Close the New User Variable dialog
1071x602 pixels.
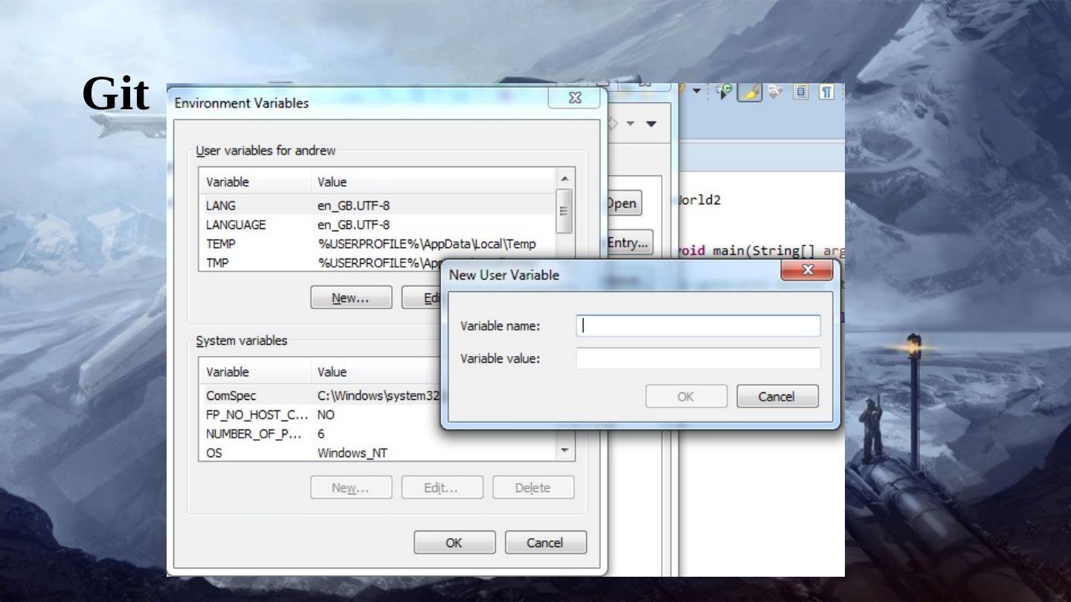click(808, 271)
